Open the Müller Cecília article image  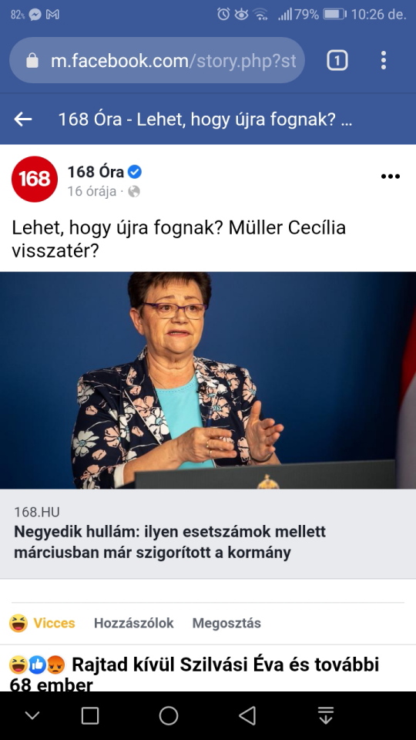coord(208,380)
